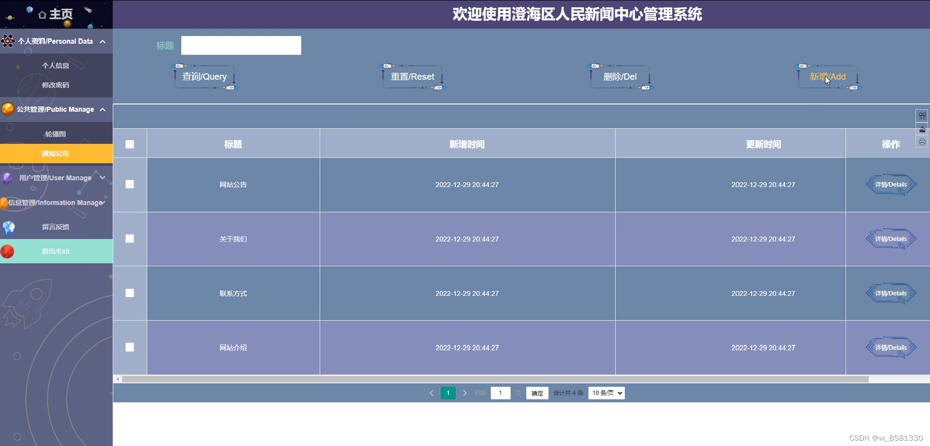The image size is (930, 446).
Task: Focus the 标题 search input field
Action: pos(241,45)
